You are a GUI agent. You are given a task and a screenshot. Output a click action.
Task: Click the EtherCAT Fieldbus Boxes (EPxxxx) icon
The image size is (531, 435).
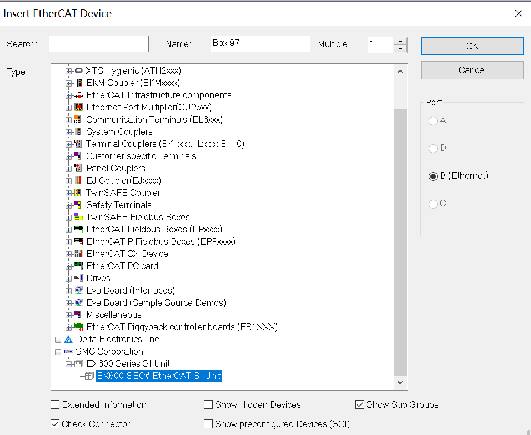[79, 229]
